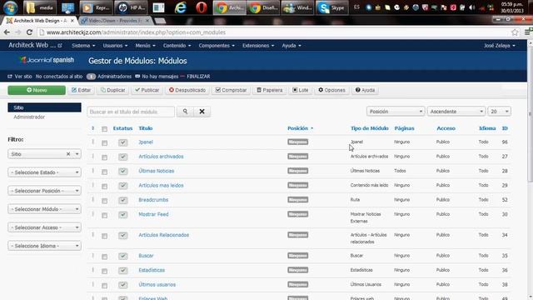Click the module title search field

point(131,112)
